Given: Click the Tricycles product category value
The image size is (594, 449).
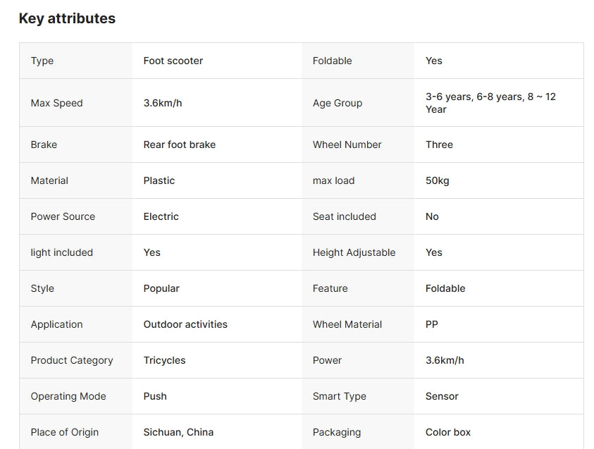Looking at the screenshot, I should pyautogui.click(x=164, y=360).
